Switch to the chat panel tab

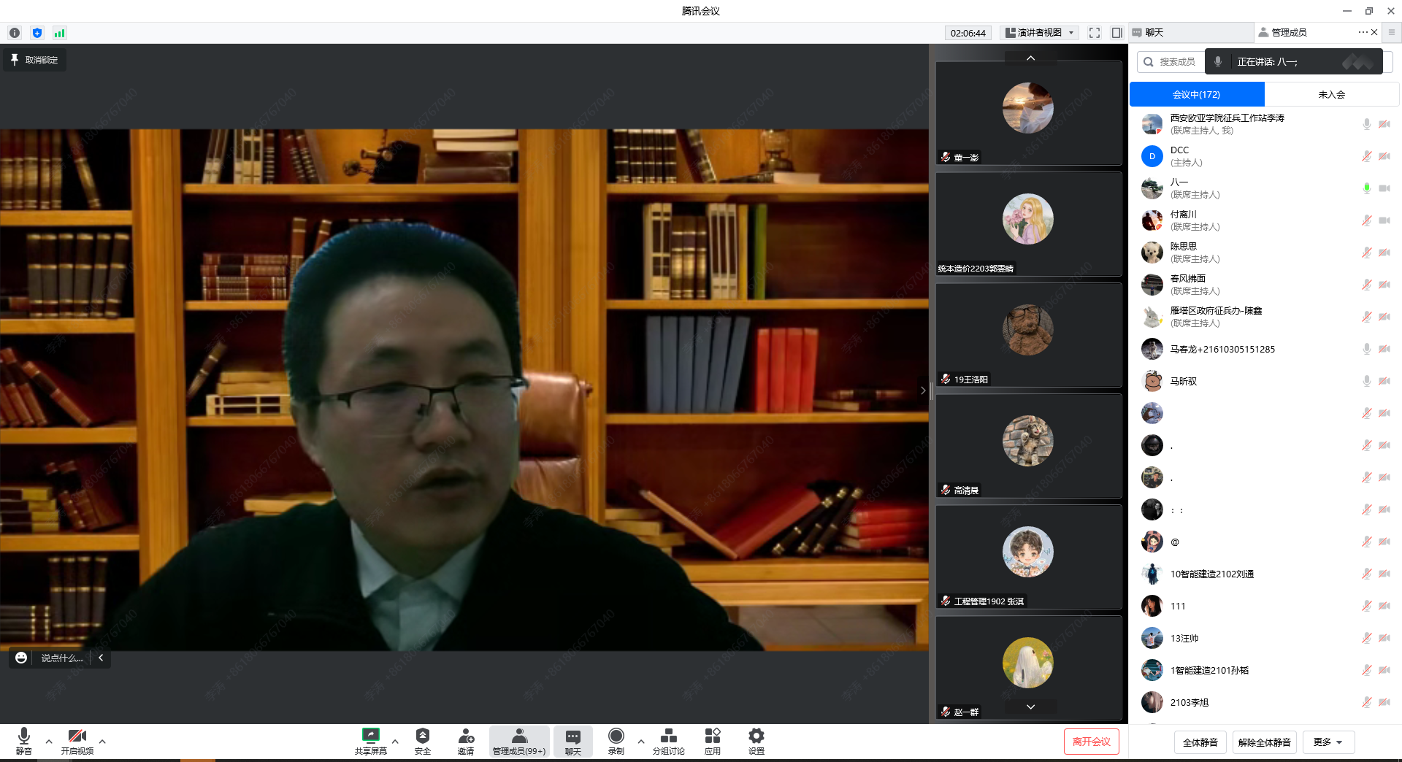coord(1154,33)
